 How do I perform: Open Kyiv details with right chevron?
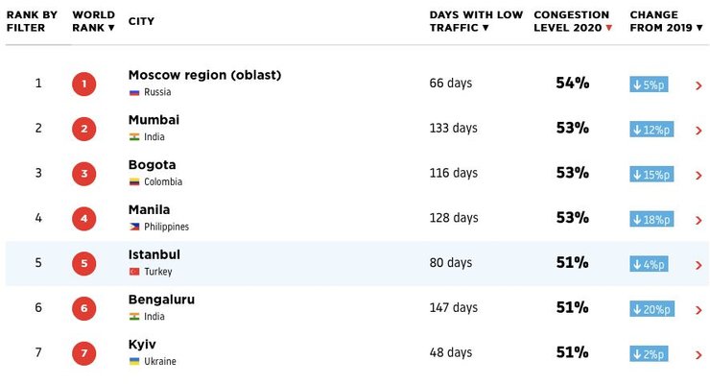pos(698,354)
